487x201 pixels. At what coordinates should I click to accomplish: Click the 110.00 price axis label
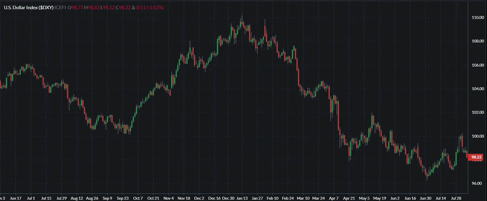[478, 18]
